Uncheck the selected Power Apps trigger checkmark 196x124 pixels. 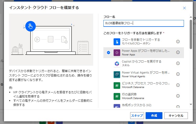click(x=109, y=53)
